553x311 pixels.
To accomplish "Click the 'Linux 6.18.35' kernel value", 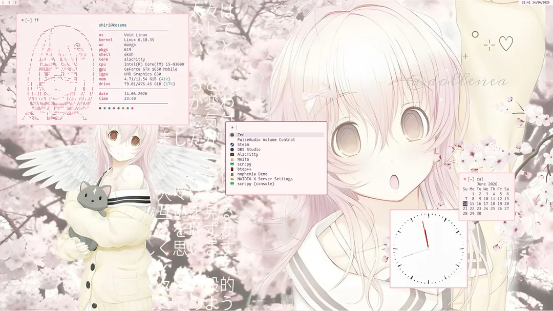I will 139,40.
